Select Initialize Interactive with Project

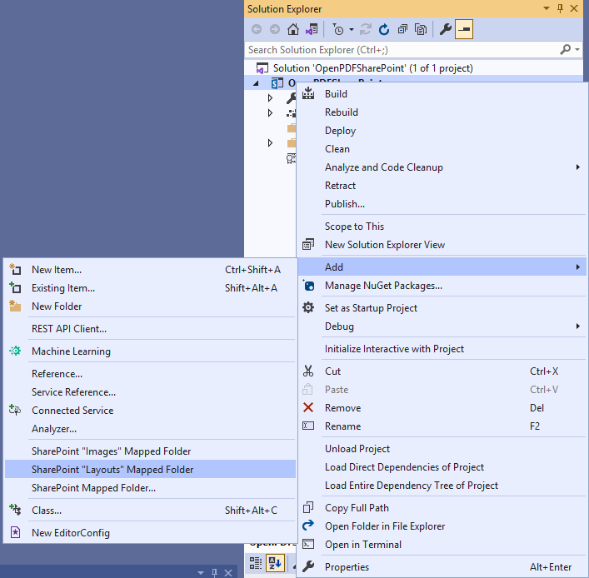click(442, 349)
